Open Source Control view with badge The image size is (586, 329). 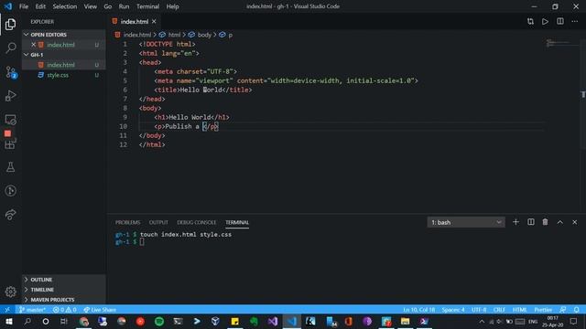10,72
